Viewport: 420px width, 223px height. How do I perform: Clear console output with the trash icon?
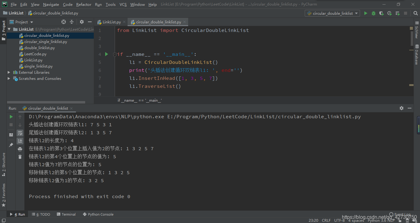[x=20, y=157]
